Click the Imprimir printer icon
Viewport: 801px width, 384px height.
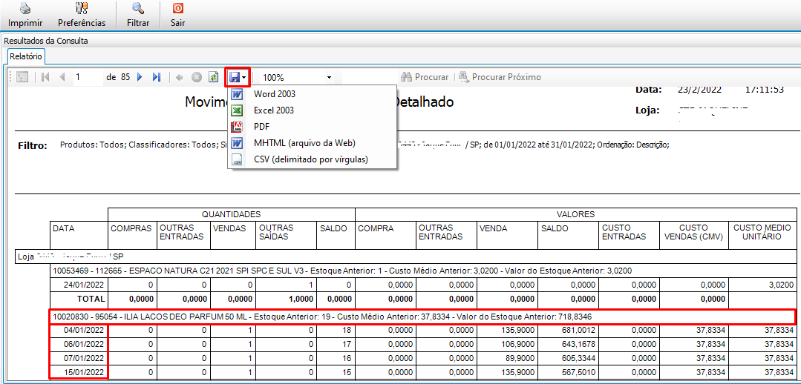(25, 9)
